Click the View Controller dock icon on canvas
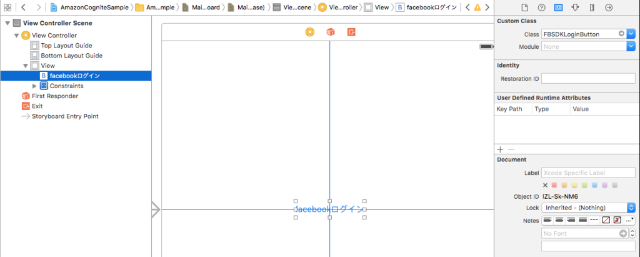The image size is (640, 257). tap(310, 32)
